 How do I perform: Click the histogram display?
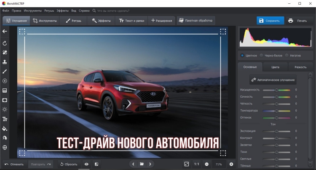click(x=276, y=37)
